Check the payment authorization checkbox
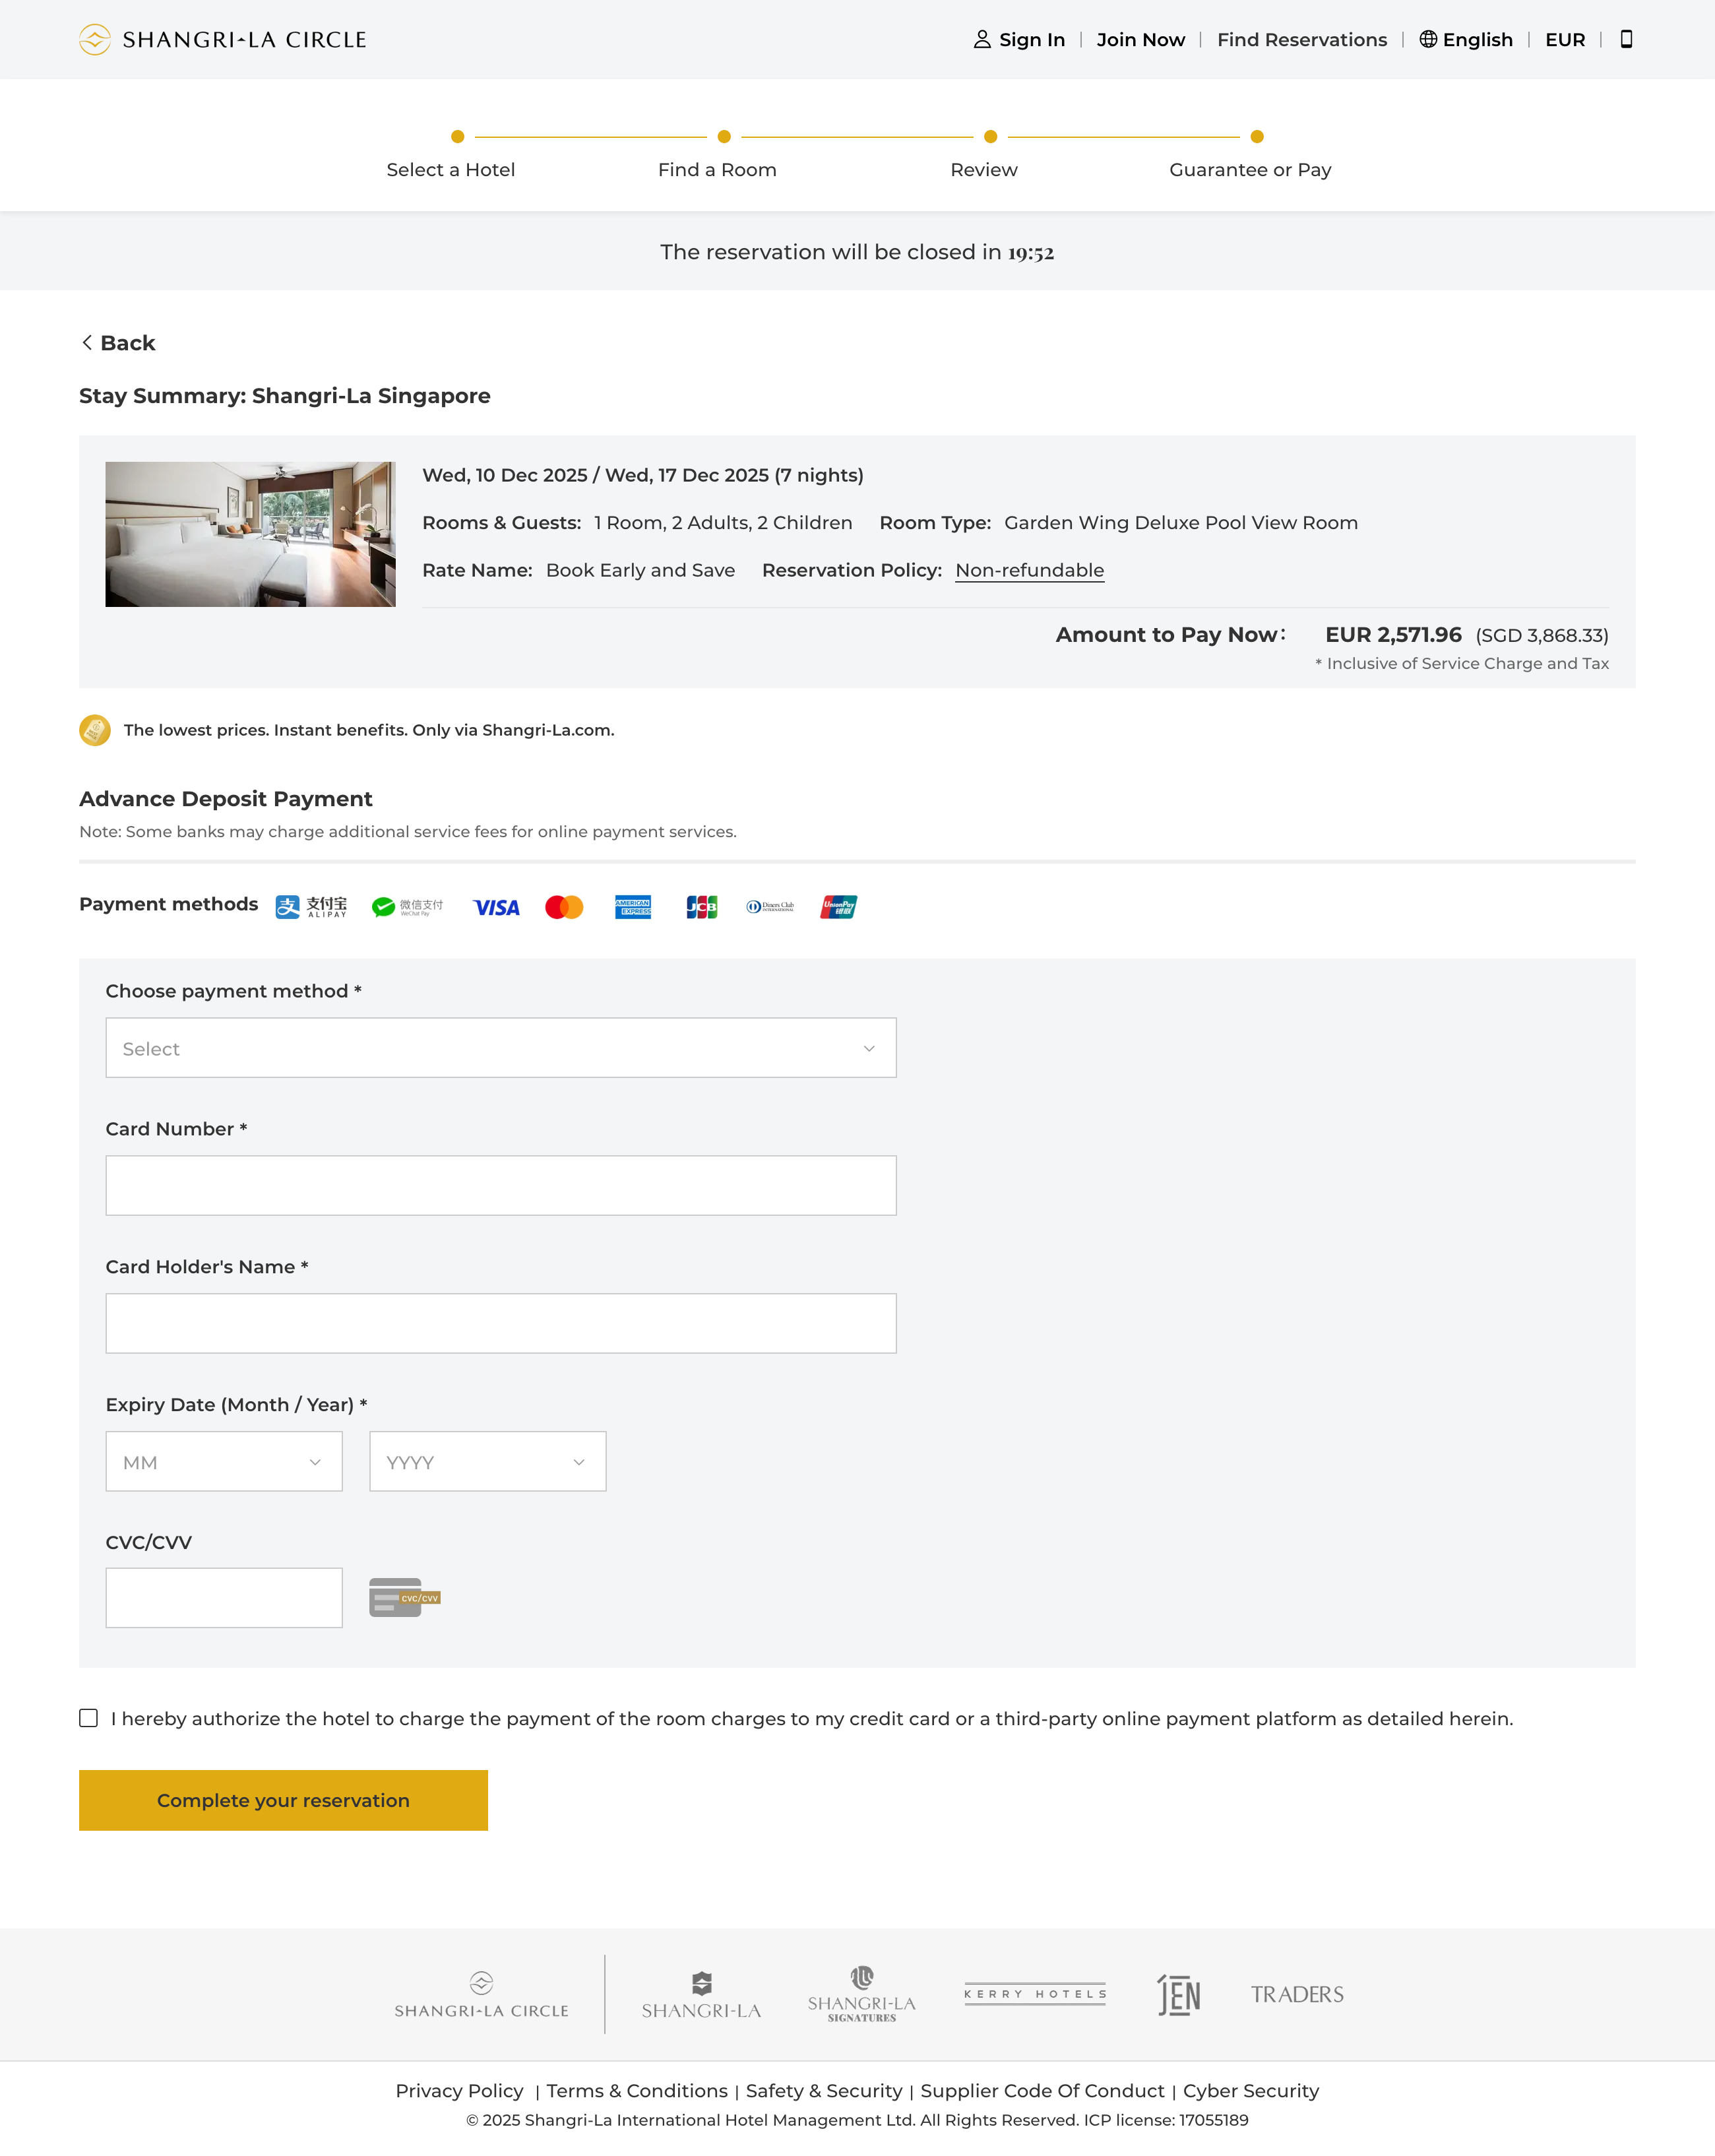Viewport: 1715px width, 2156px height. pyautogui.click(x=89, y=1718)
